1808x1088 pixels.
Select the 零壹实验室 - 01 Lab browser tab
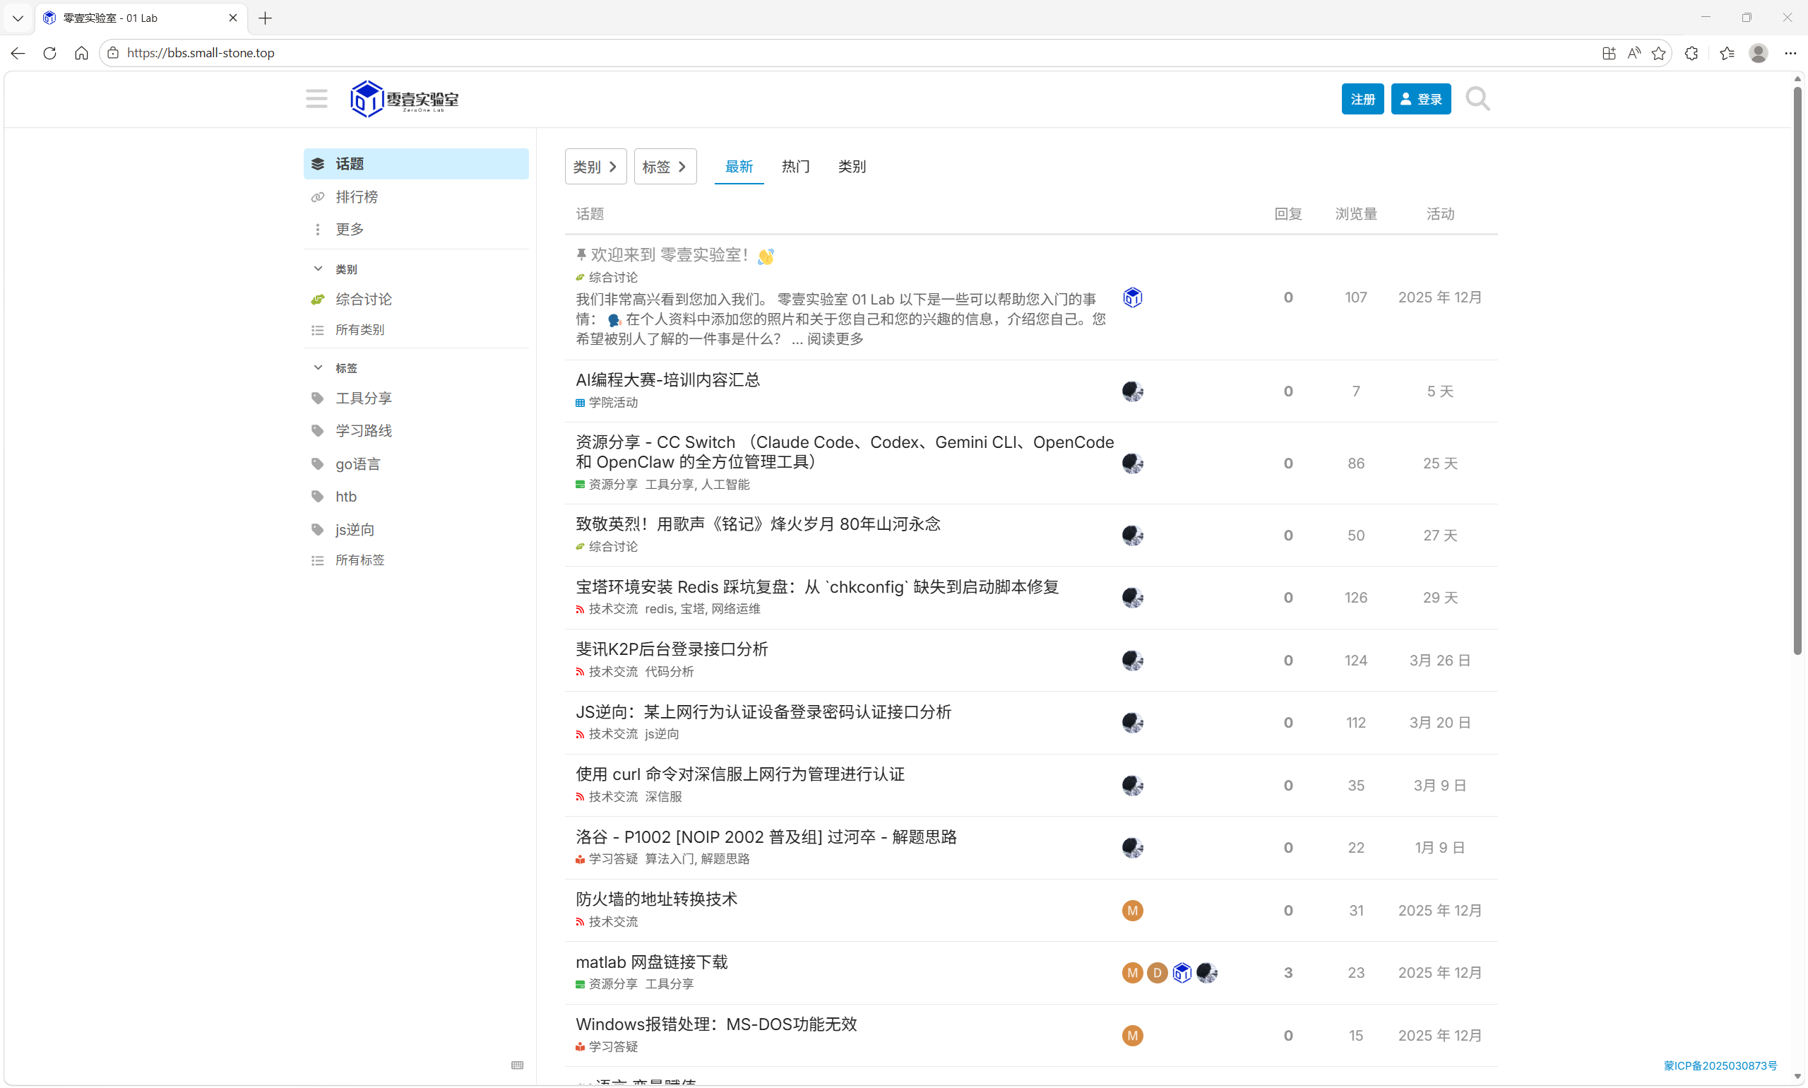tap(139, 18)
